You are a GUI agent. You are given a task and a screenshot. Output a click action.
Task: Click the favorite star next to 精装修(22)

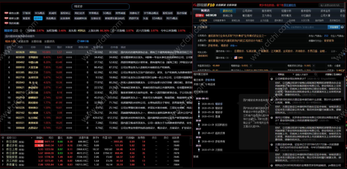pos(21,31)
